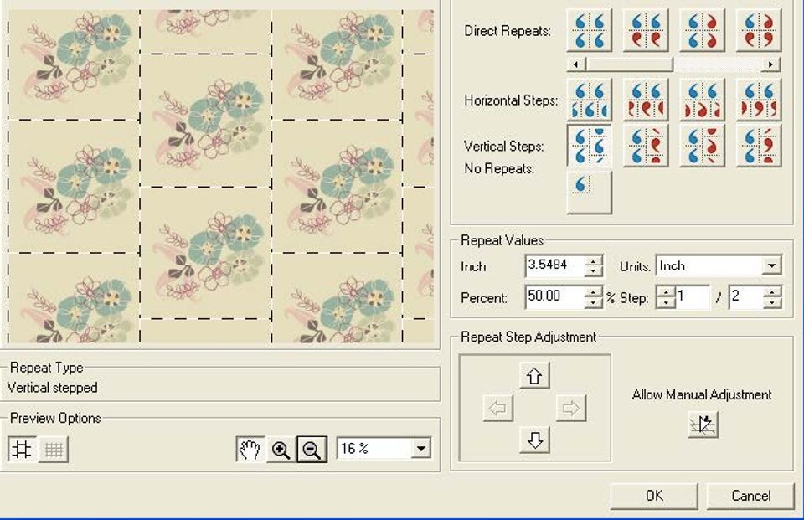This screenshot has height=520, width=804.
Task: Nudge repeat step downward with down arrow
Action: coord(534,440)
